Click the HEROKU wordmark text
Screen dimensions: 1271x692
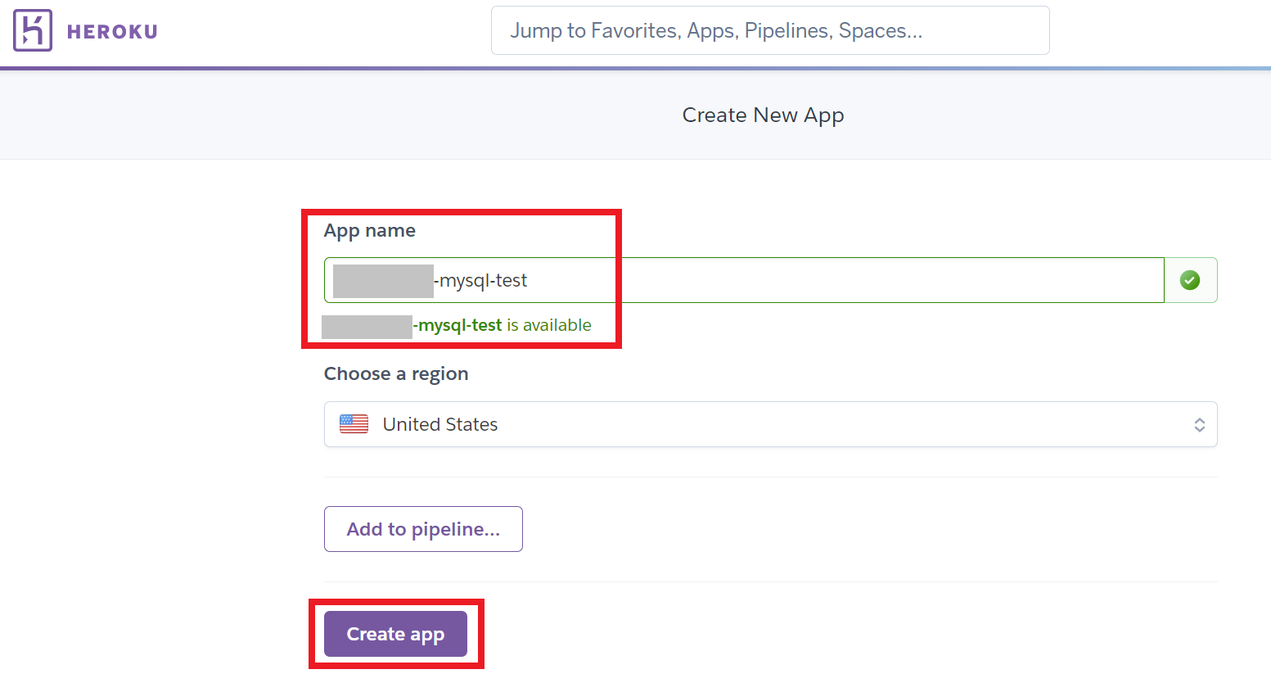point(112,32)
